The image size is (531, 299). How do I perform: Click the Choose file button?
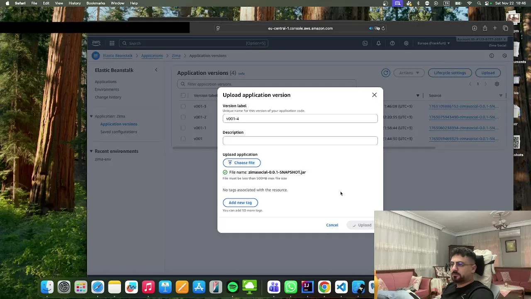pos(241,163)
